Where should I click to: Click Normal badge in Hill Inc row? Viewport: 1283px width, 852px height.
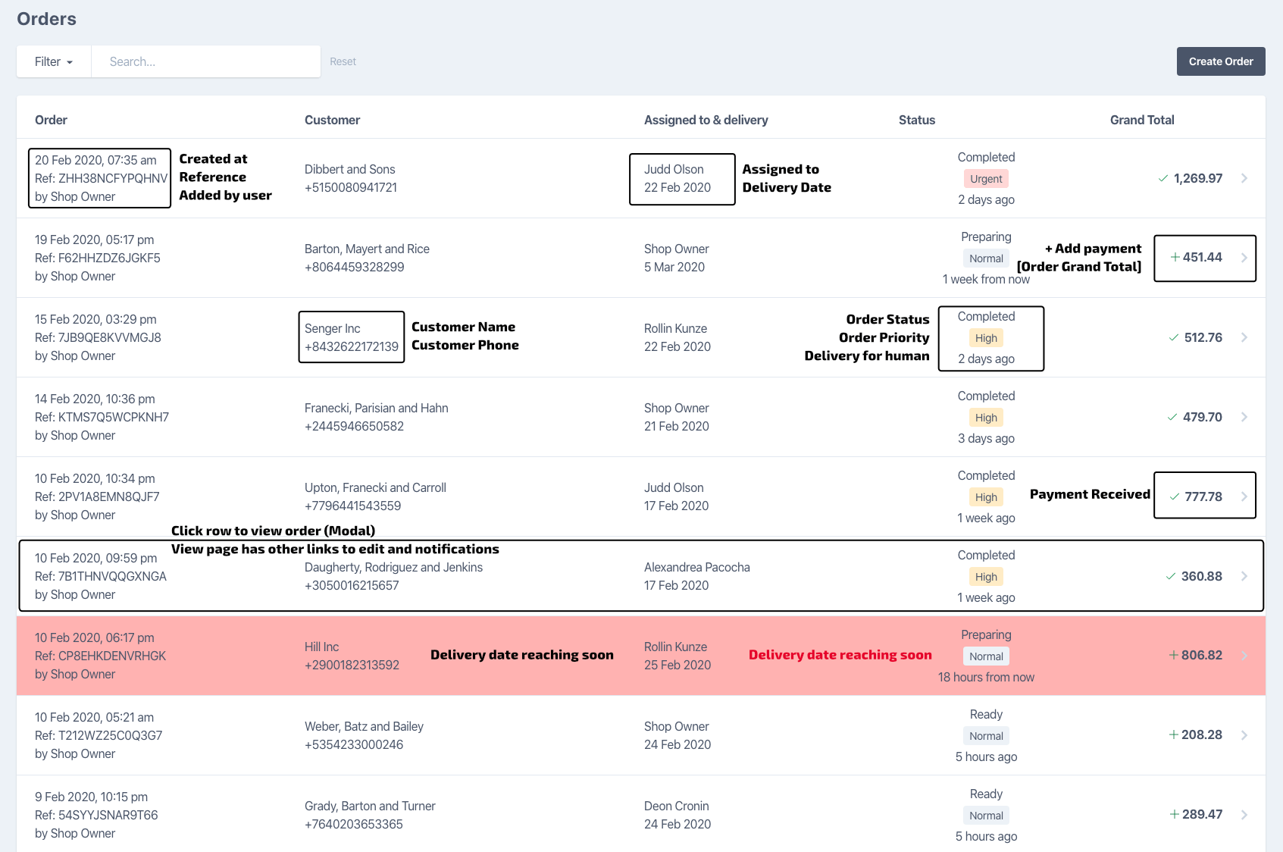point(986,656)
